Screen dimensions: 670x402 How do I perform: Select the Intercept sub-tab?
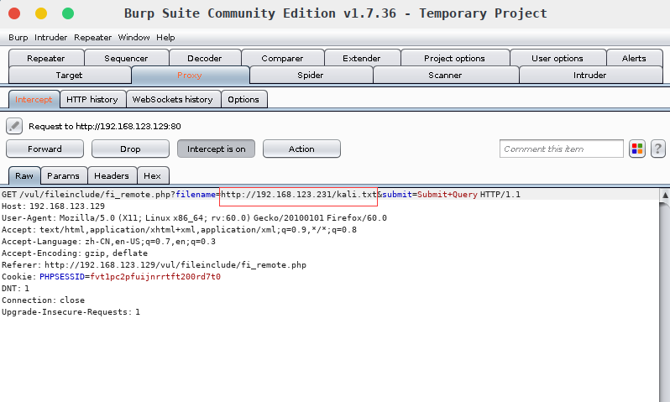(34, 100)
